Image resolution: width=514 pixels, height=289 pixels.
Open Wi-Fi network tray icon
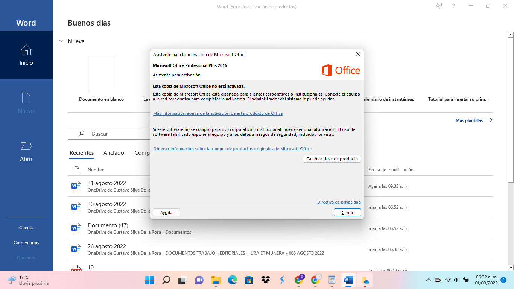448,280
